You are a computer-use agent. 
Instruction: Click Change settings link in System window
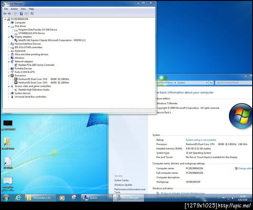[x=244, y=168]
